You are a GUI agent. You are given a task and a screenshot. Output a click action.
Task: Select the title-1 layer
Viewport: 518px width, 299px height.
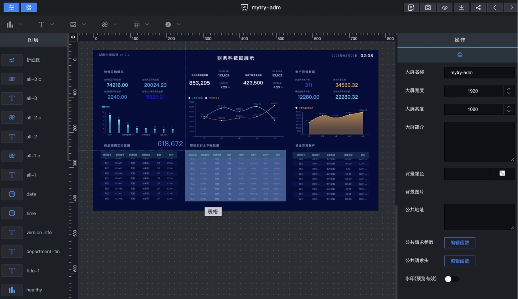click(x=34, y=271)
